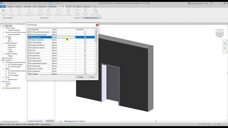Click the Отмена button in FamilyManager
This screenshot has width=228, height=128.
click(x=92, y=77)
